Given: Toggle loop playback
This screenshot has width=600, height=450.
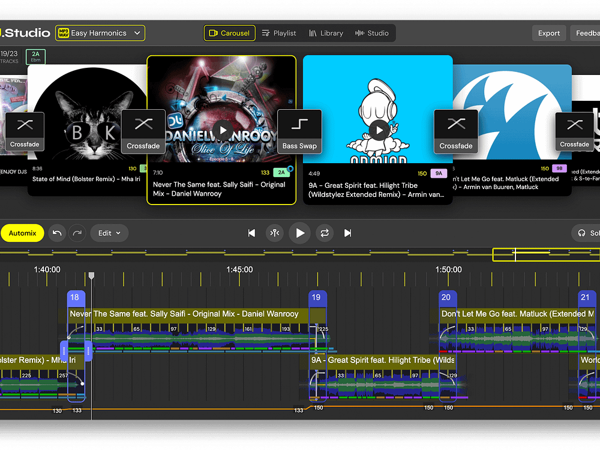Looking at the screenshot, I should tap(325, 233).
